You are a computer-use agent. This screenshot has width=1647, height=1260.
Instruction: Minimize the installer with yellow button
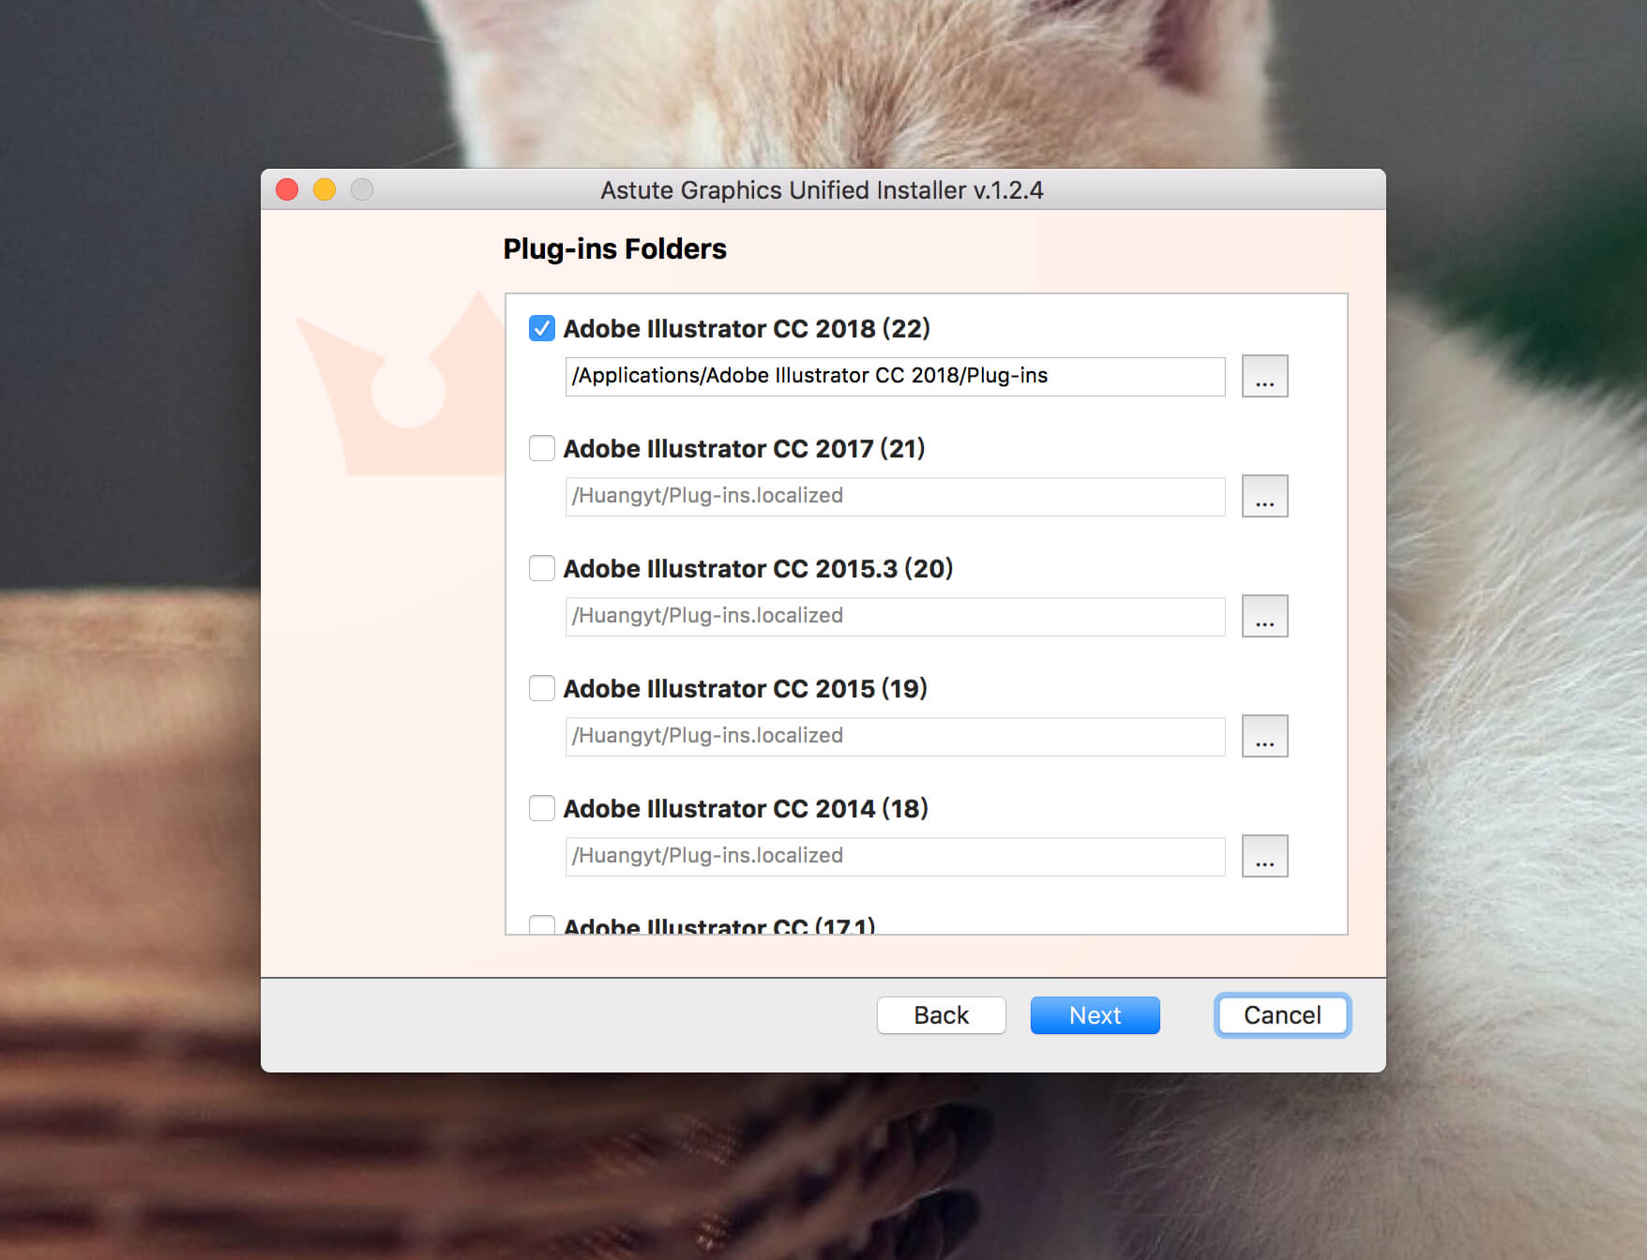click(x=325, y=189)
